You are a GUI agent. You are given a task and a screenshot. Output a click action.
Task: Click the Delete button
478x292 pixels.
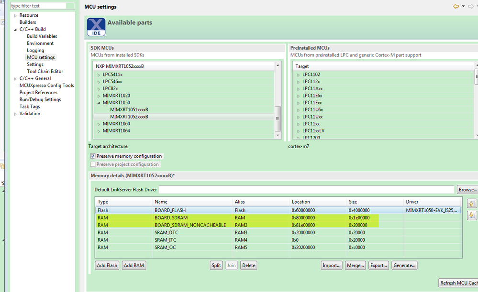click(x=249, y=266)
